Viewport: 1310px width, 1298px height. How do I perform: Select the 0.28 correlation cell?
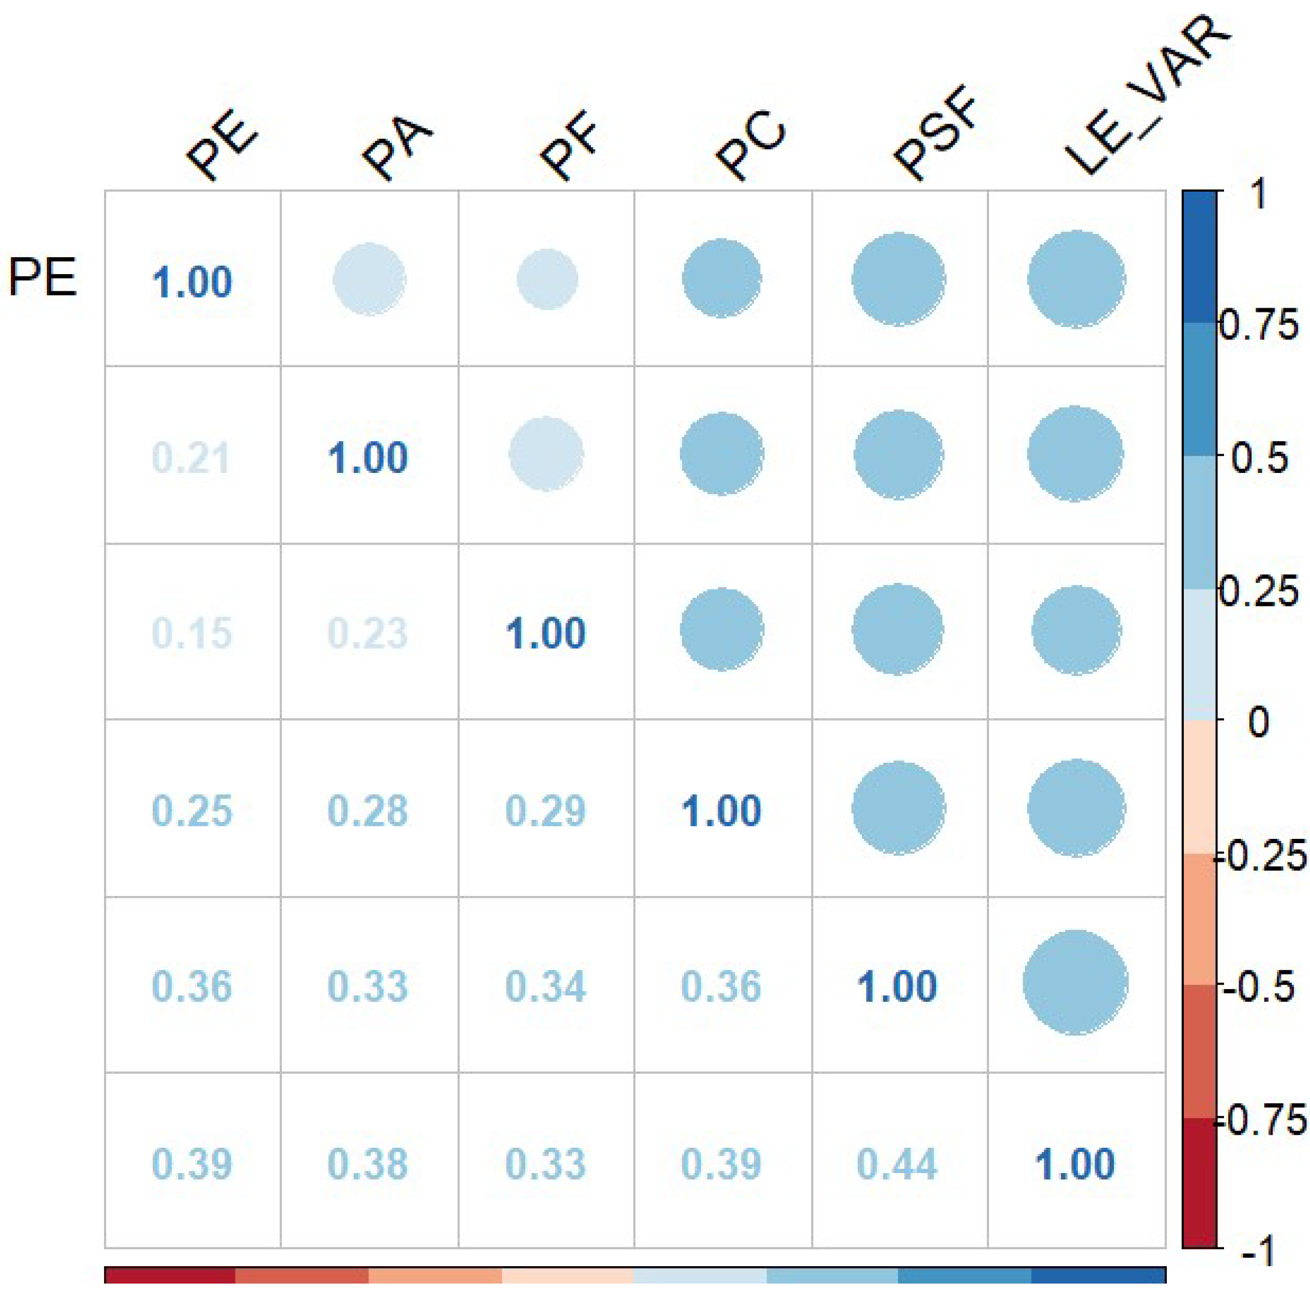point(368,811)
